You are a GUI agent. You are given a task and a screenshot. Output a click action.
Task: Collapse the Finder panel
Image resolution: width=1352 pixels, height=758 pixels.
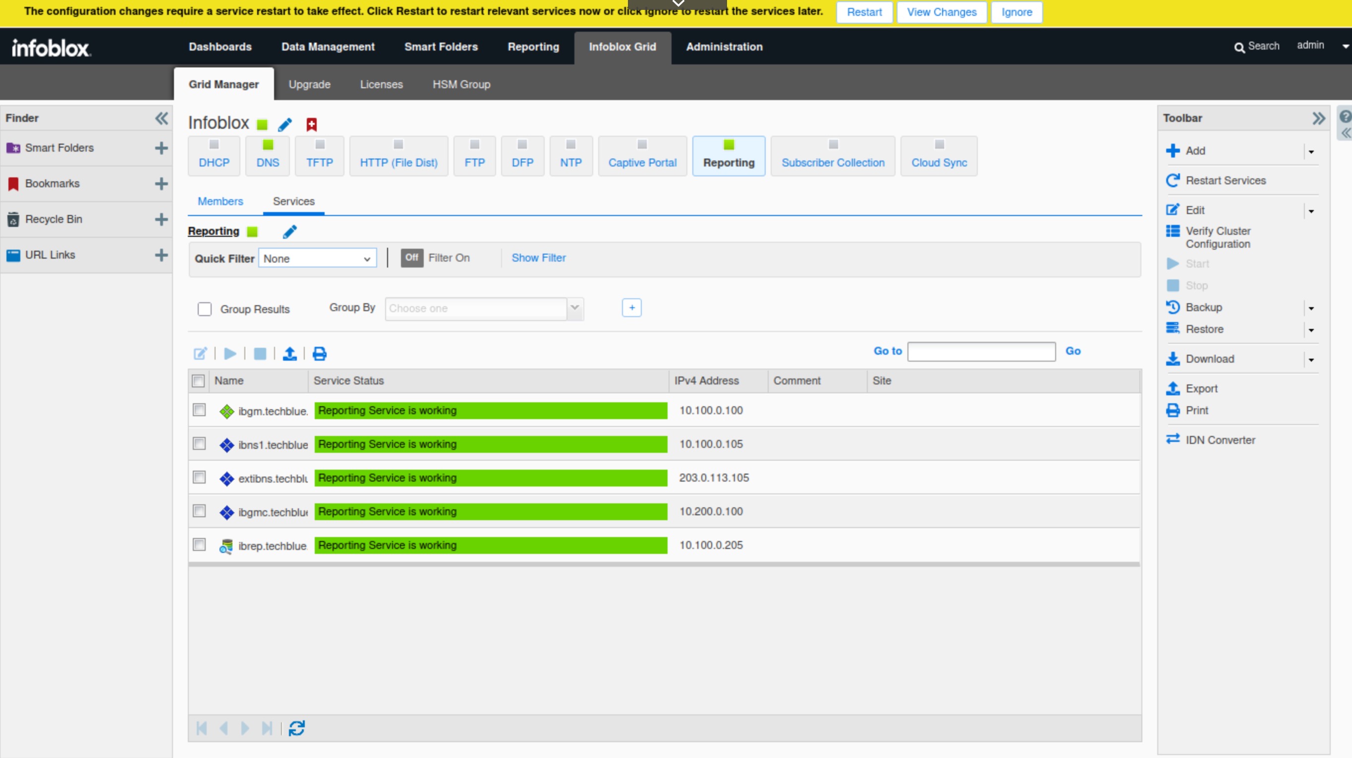(161, 118)
